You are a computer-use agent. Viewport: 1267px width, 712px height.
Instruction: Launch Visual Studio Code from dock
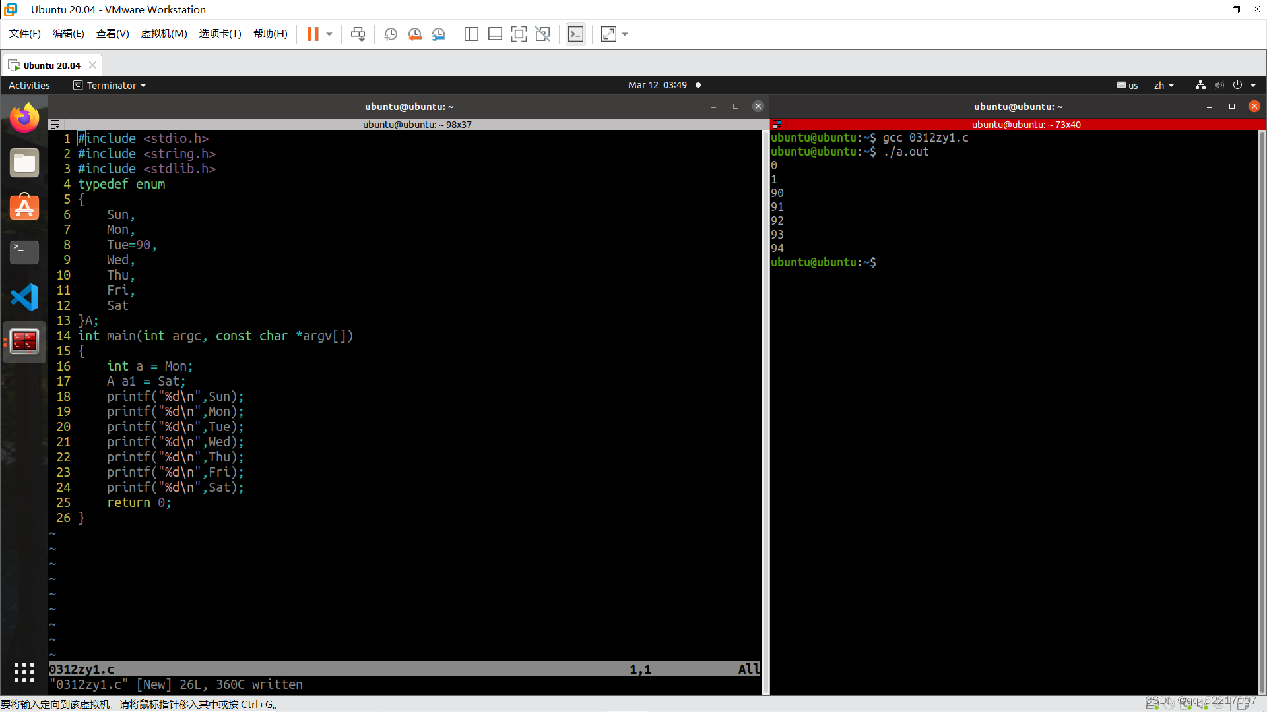tap(24, 297)
